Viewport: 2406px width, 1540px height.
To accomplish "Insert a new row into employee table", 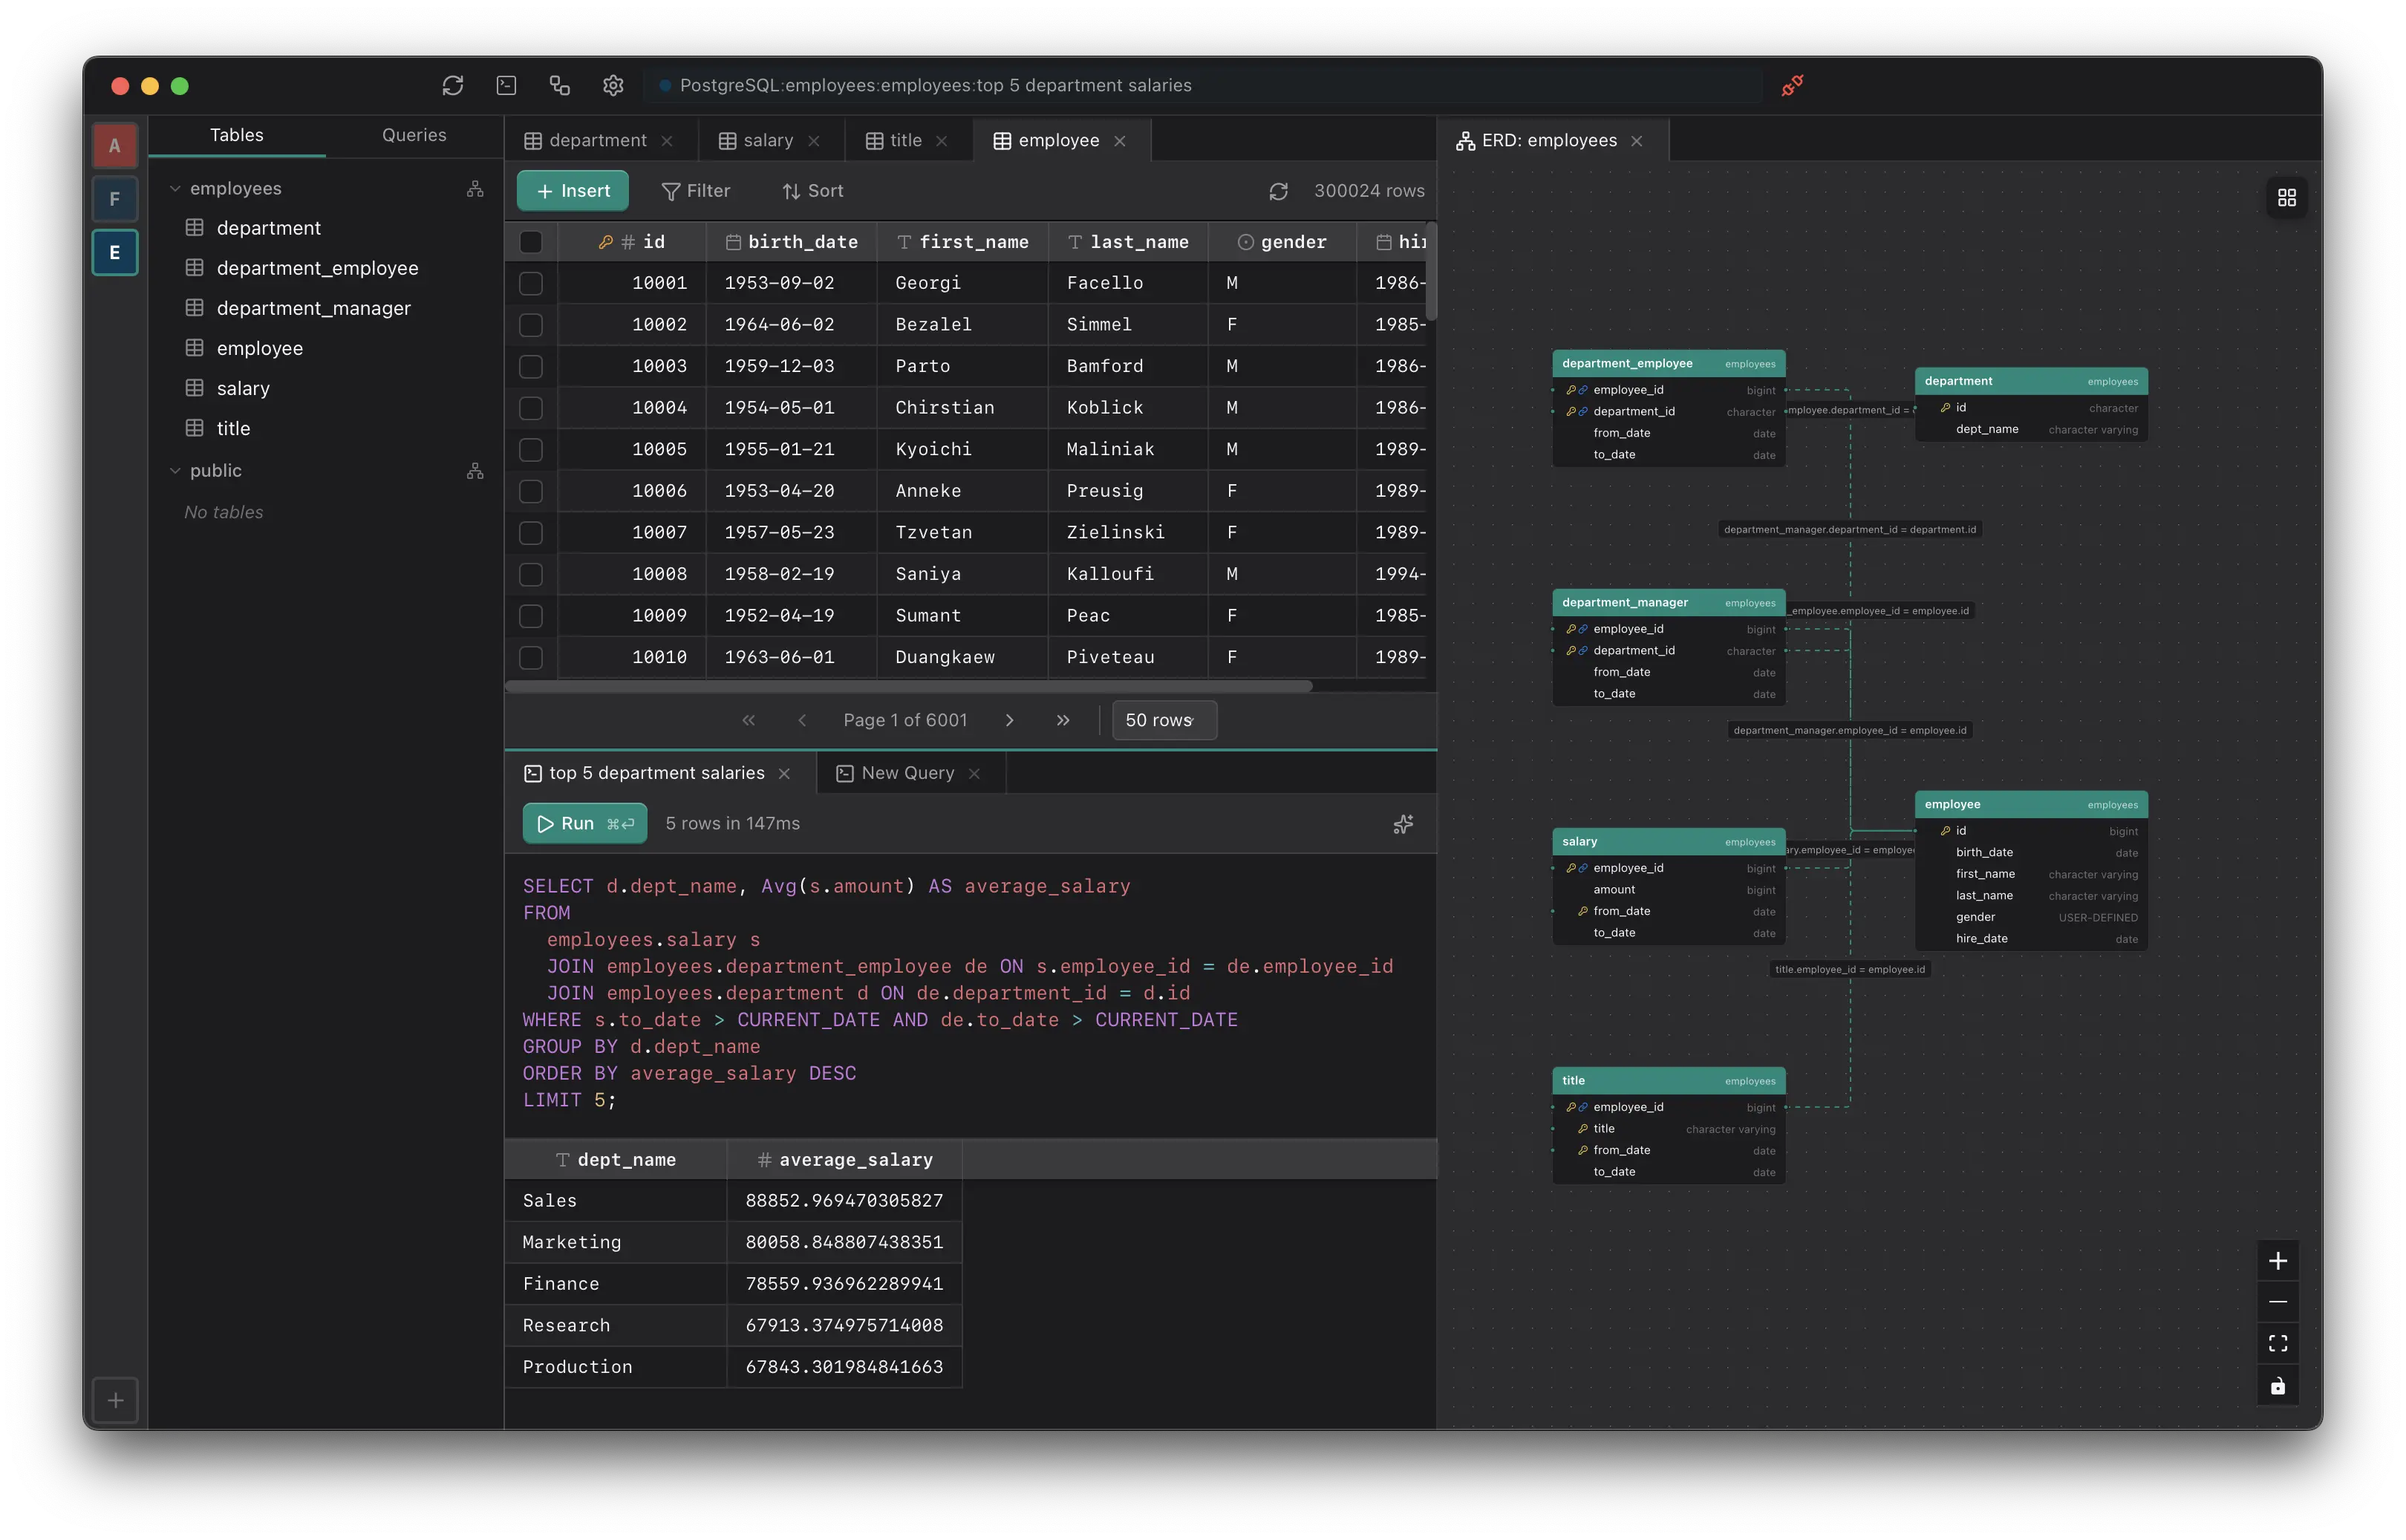I will (572, 190).
